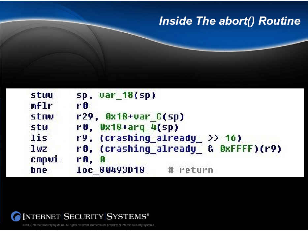Jump to the loc_80493D18 label
The height and width of the screenshot is (231, 308).
pos(110,170)
